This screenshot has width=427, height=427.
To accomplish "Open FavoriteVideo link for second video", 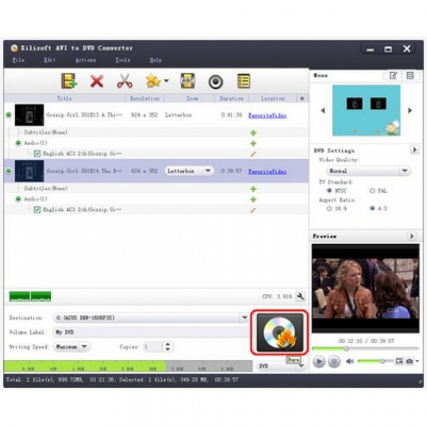I will point(267,171).
